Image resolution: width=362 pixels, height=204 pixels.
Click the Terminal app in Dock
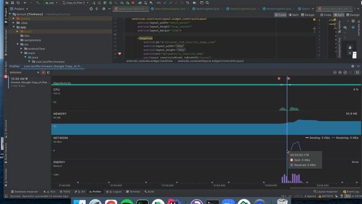213,202
